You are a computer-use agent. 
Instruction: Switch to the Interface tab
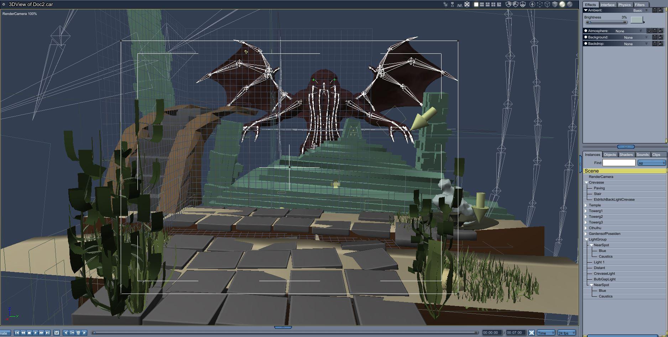pyautogui.click(x=607, y=5)
